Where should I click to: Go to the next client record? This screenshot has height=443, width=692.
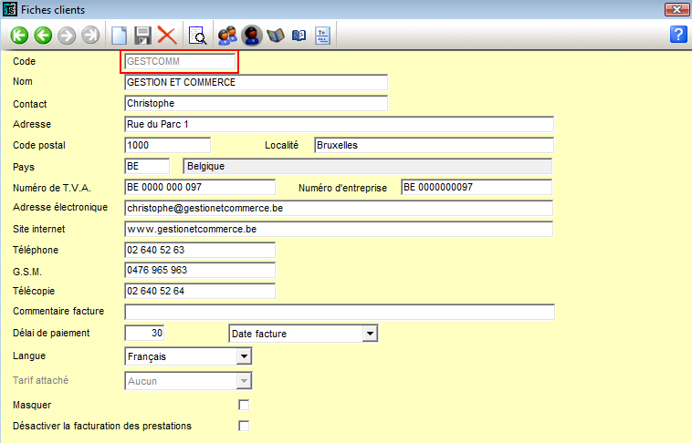(x=67, y=36)
